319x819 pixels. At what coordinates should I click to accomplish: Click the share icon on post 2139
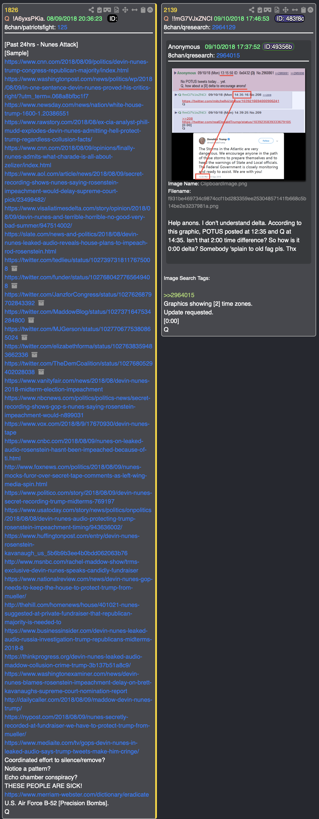point(251,10)
